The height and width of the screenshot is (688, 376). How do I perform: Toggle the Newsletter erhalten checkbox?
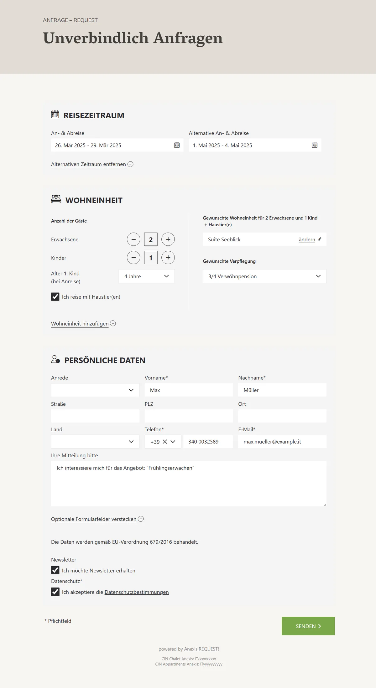click(55, 570)
